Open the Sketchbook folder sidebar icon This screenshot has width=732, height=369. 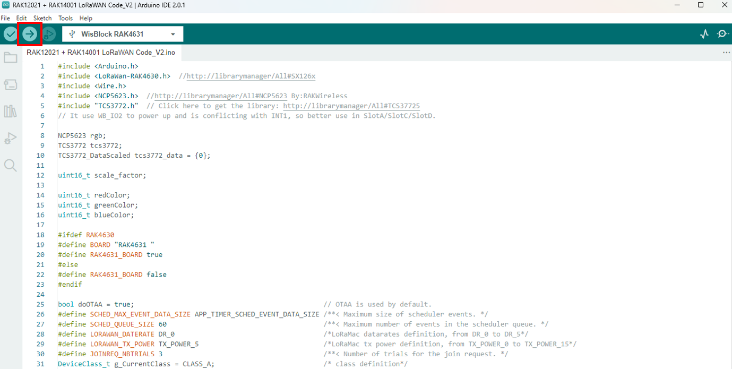pos(11,58)
